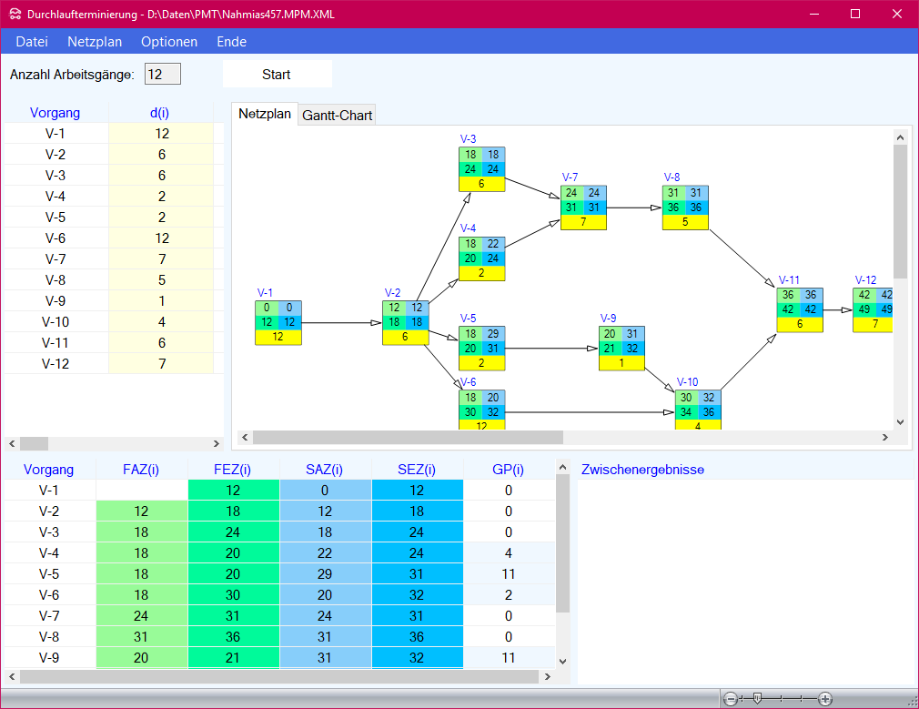Click the network diagram's scroll up arrow
This screenshot has width=919, height=709.
pyautogui.click(x=900, y=137)
